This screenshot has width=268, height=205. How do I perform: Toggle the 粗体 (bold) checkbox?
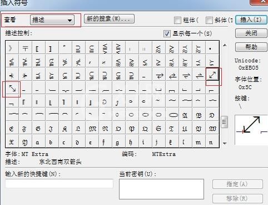[x=177, y=20]
